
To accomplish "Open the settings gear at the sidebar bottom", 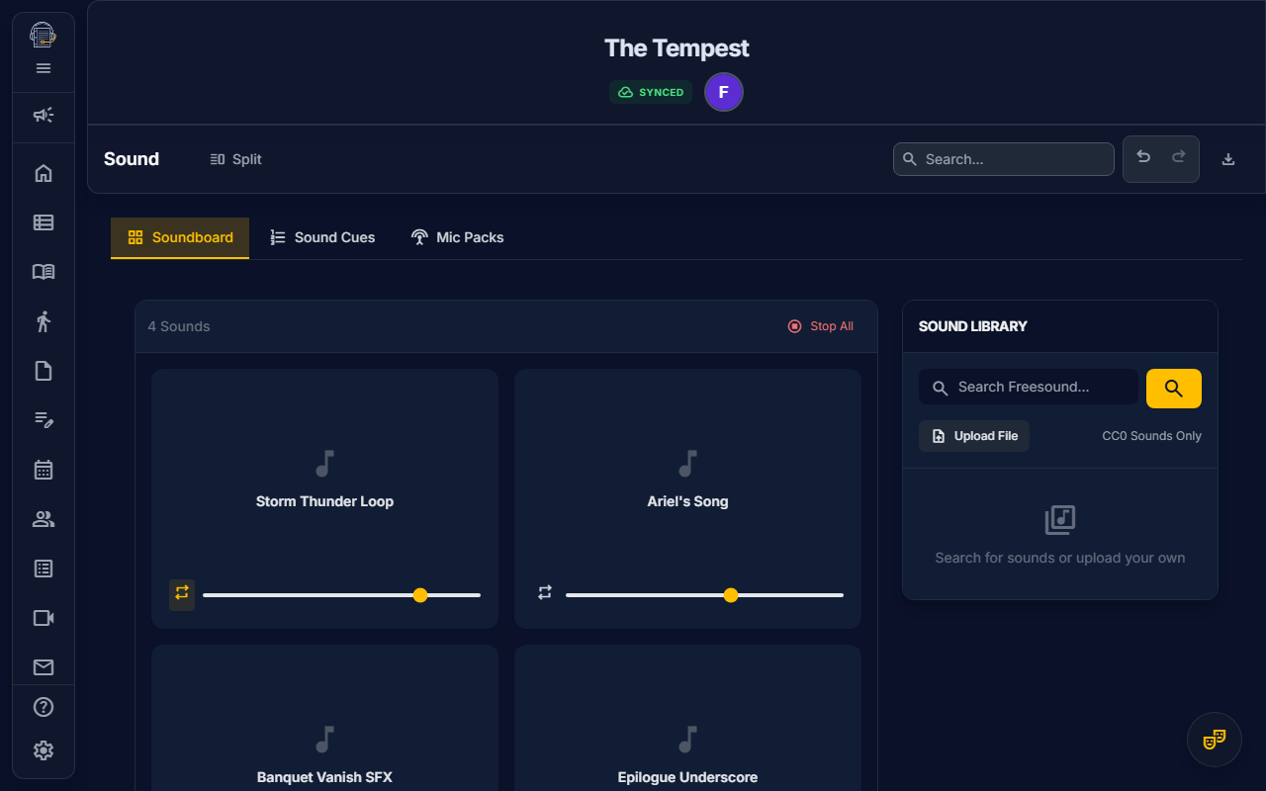I will coord(44,750).
